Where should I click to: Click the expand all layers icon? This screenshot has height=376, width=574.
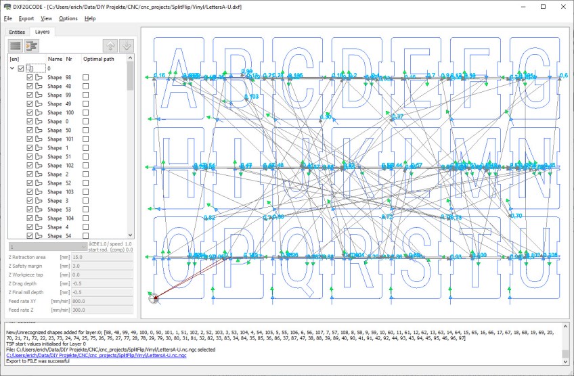31,45
